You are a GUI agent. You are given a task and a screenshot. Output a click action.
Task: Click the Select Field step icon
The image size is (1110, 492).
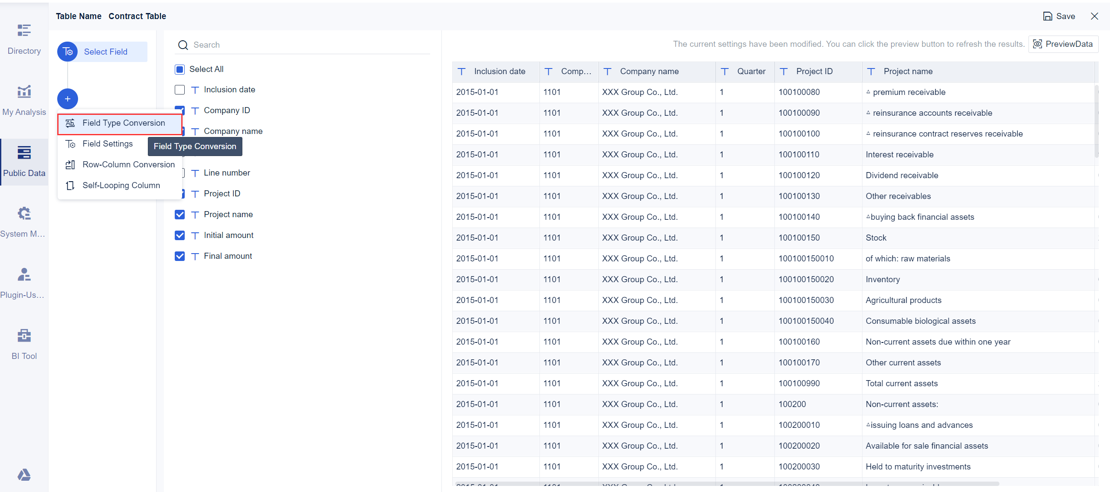click(68, 52)
